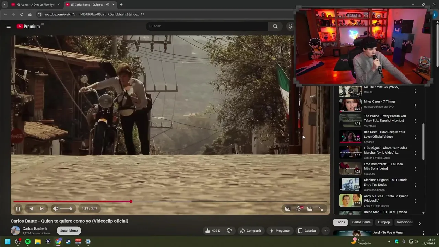Save video with Guardar button
The width and height of the screenshot is (439, 247).
pos(307,231)
